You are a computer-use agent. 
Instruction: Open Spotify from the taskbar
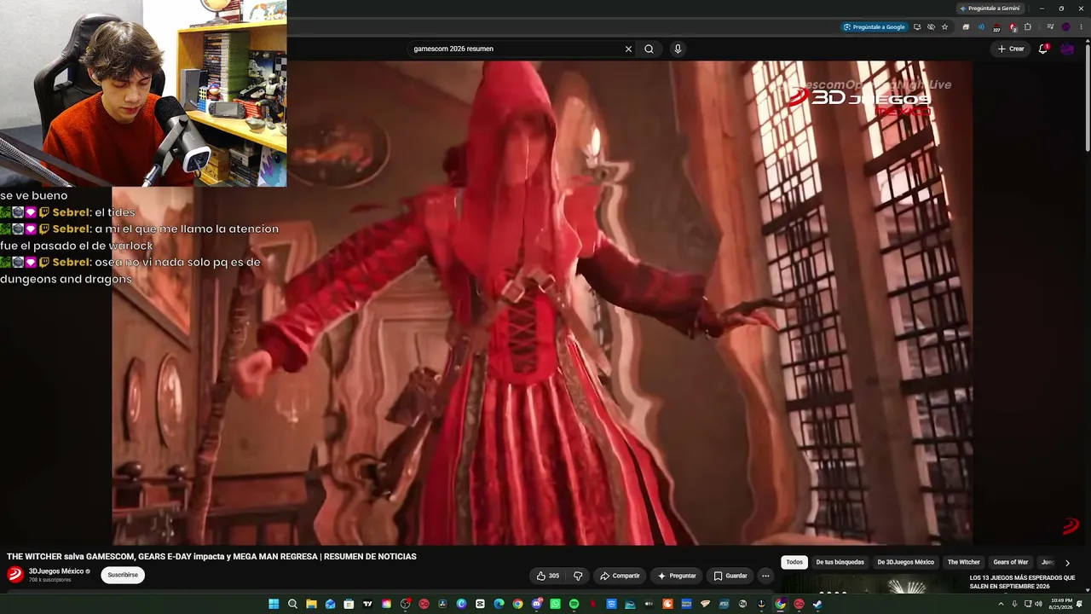point(574,604)
